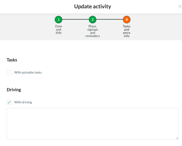Viewport: 182px width, 146px height.
Task: Click the Tasks section heading
Action: coord(12,60)
